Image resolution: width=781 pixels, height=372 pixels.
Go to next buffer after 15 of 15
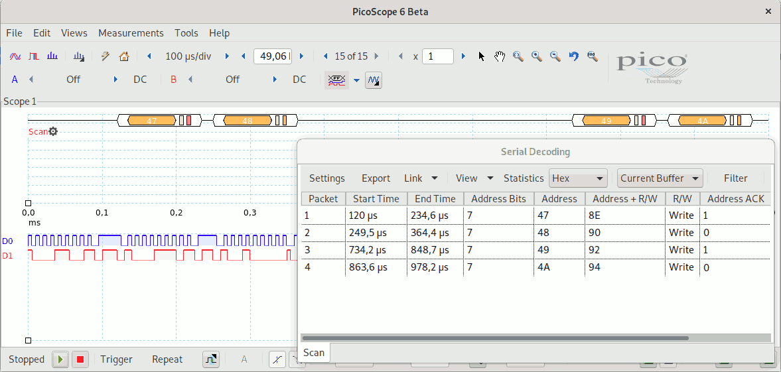point(376,56)
